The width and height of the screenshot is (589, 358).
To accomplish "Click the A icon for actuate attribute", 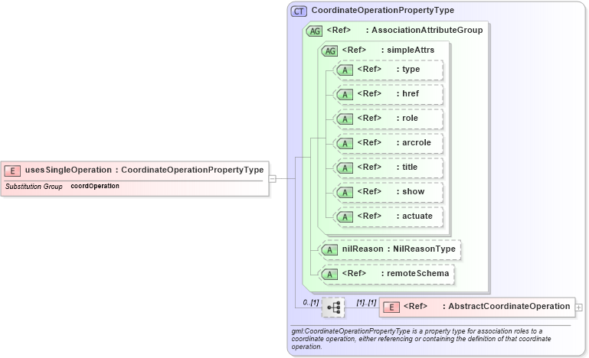I will [345, 217].
